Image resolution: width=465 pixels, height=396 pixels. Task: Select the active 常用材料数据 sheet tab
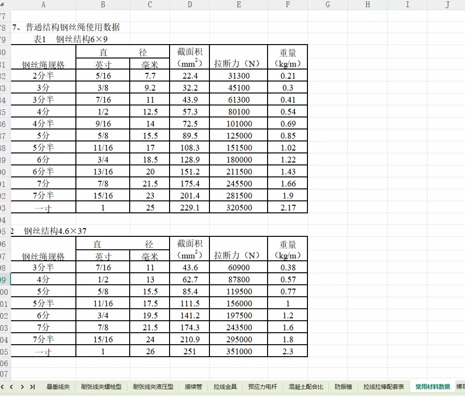(432, 386)
